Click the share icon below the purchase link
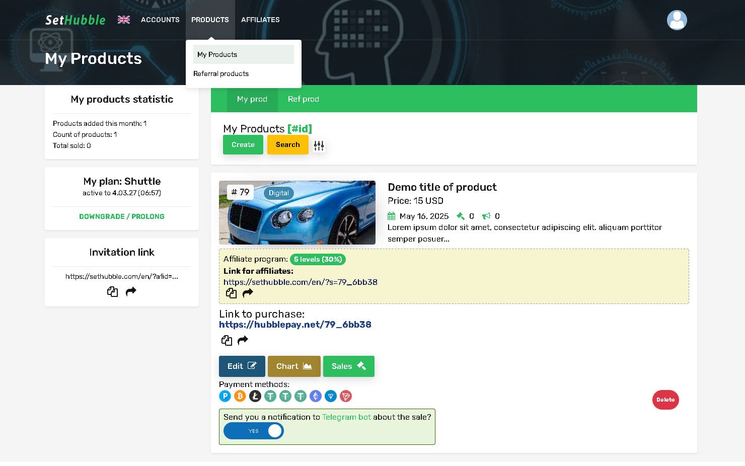The height and width of the screenshot is (466, 745). pos(243,340)
